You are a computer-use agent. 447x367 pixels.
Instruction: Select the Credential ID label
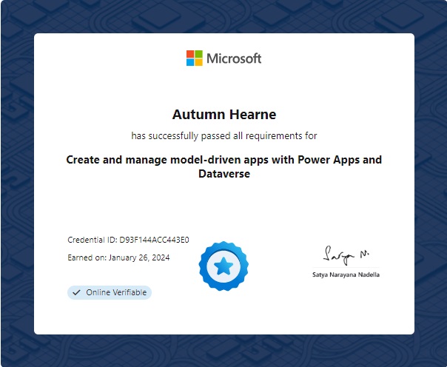(x=92, y=240)
